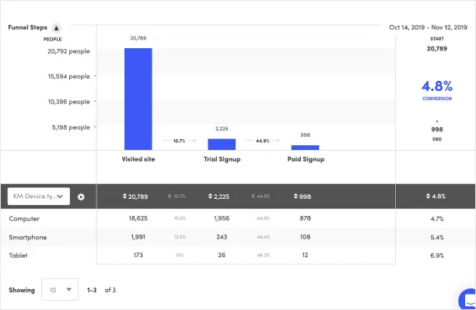This screenshot has height=310, width=476.
Task: Sort by the 10.7% conversion column header
Action: coord(177,197)
